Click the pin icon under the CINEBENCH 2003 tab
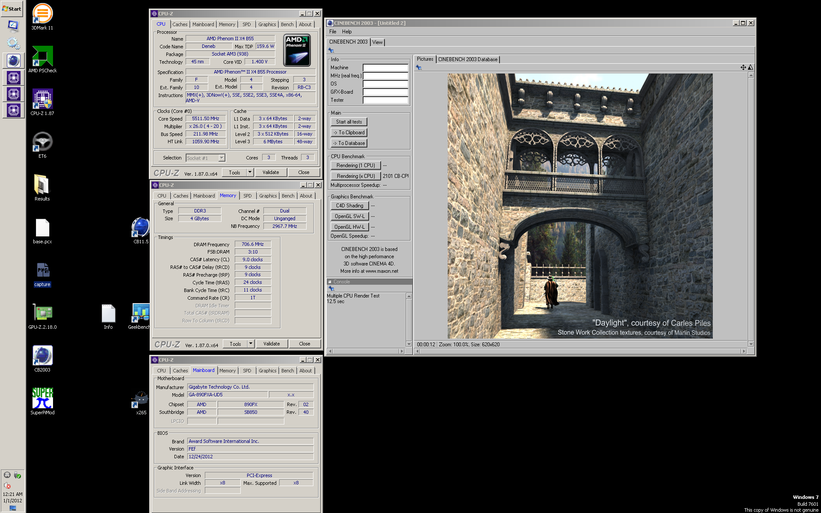 (x=331, y=50)
